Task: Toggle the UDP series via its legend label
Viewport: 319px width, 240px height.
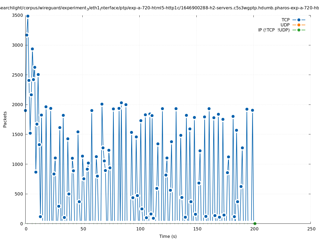Action: point(285,25)
